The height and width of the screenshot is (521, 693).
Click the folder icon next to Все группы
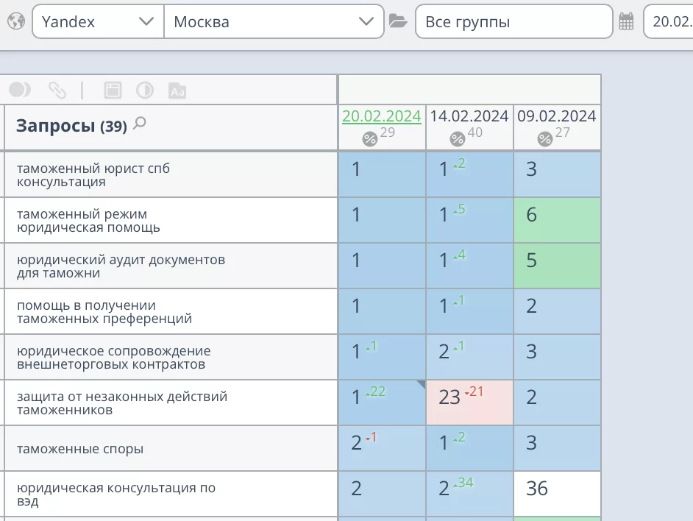point(398,21)
